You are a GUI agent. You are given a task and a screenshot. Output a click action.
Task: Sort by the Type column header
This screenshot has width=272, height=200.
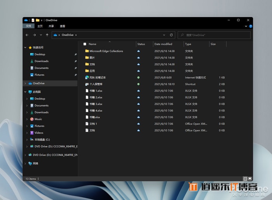tap(188, 44)
